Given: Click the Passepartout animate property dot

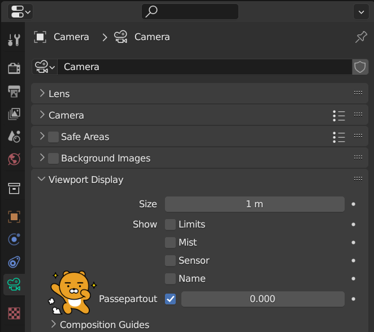Looking at the screenshot, I should pos(354,299).
